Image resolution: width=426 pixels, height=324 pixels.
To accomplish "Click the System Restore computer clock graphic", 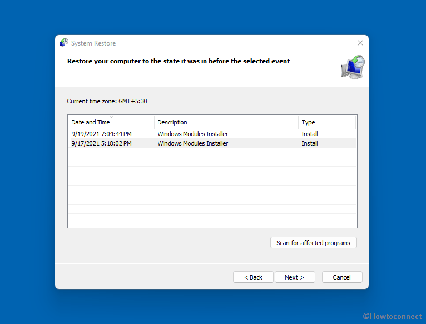I will click(x=353, y=67).
